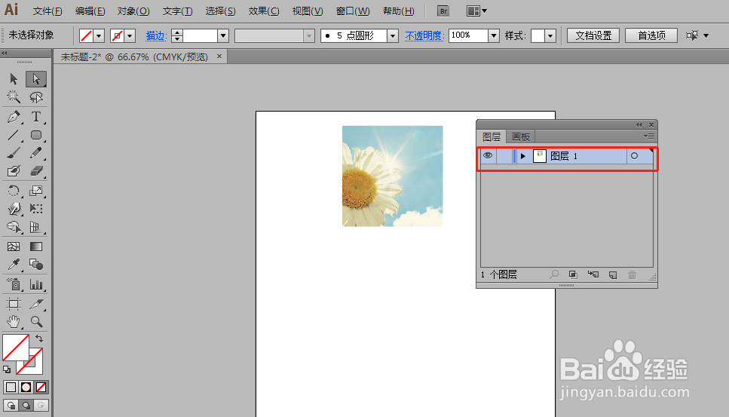The image size is (729, 417).
Task: Expand 图层 1 disclosure triangle
Action: tap(523, 156)
